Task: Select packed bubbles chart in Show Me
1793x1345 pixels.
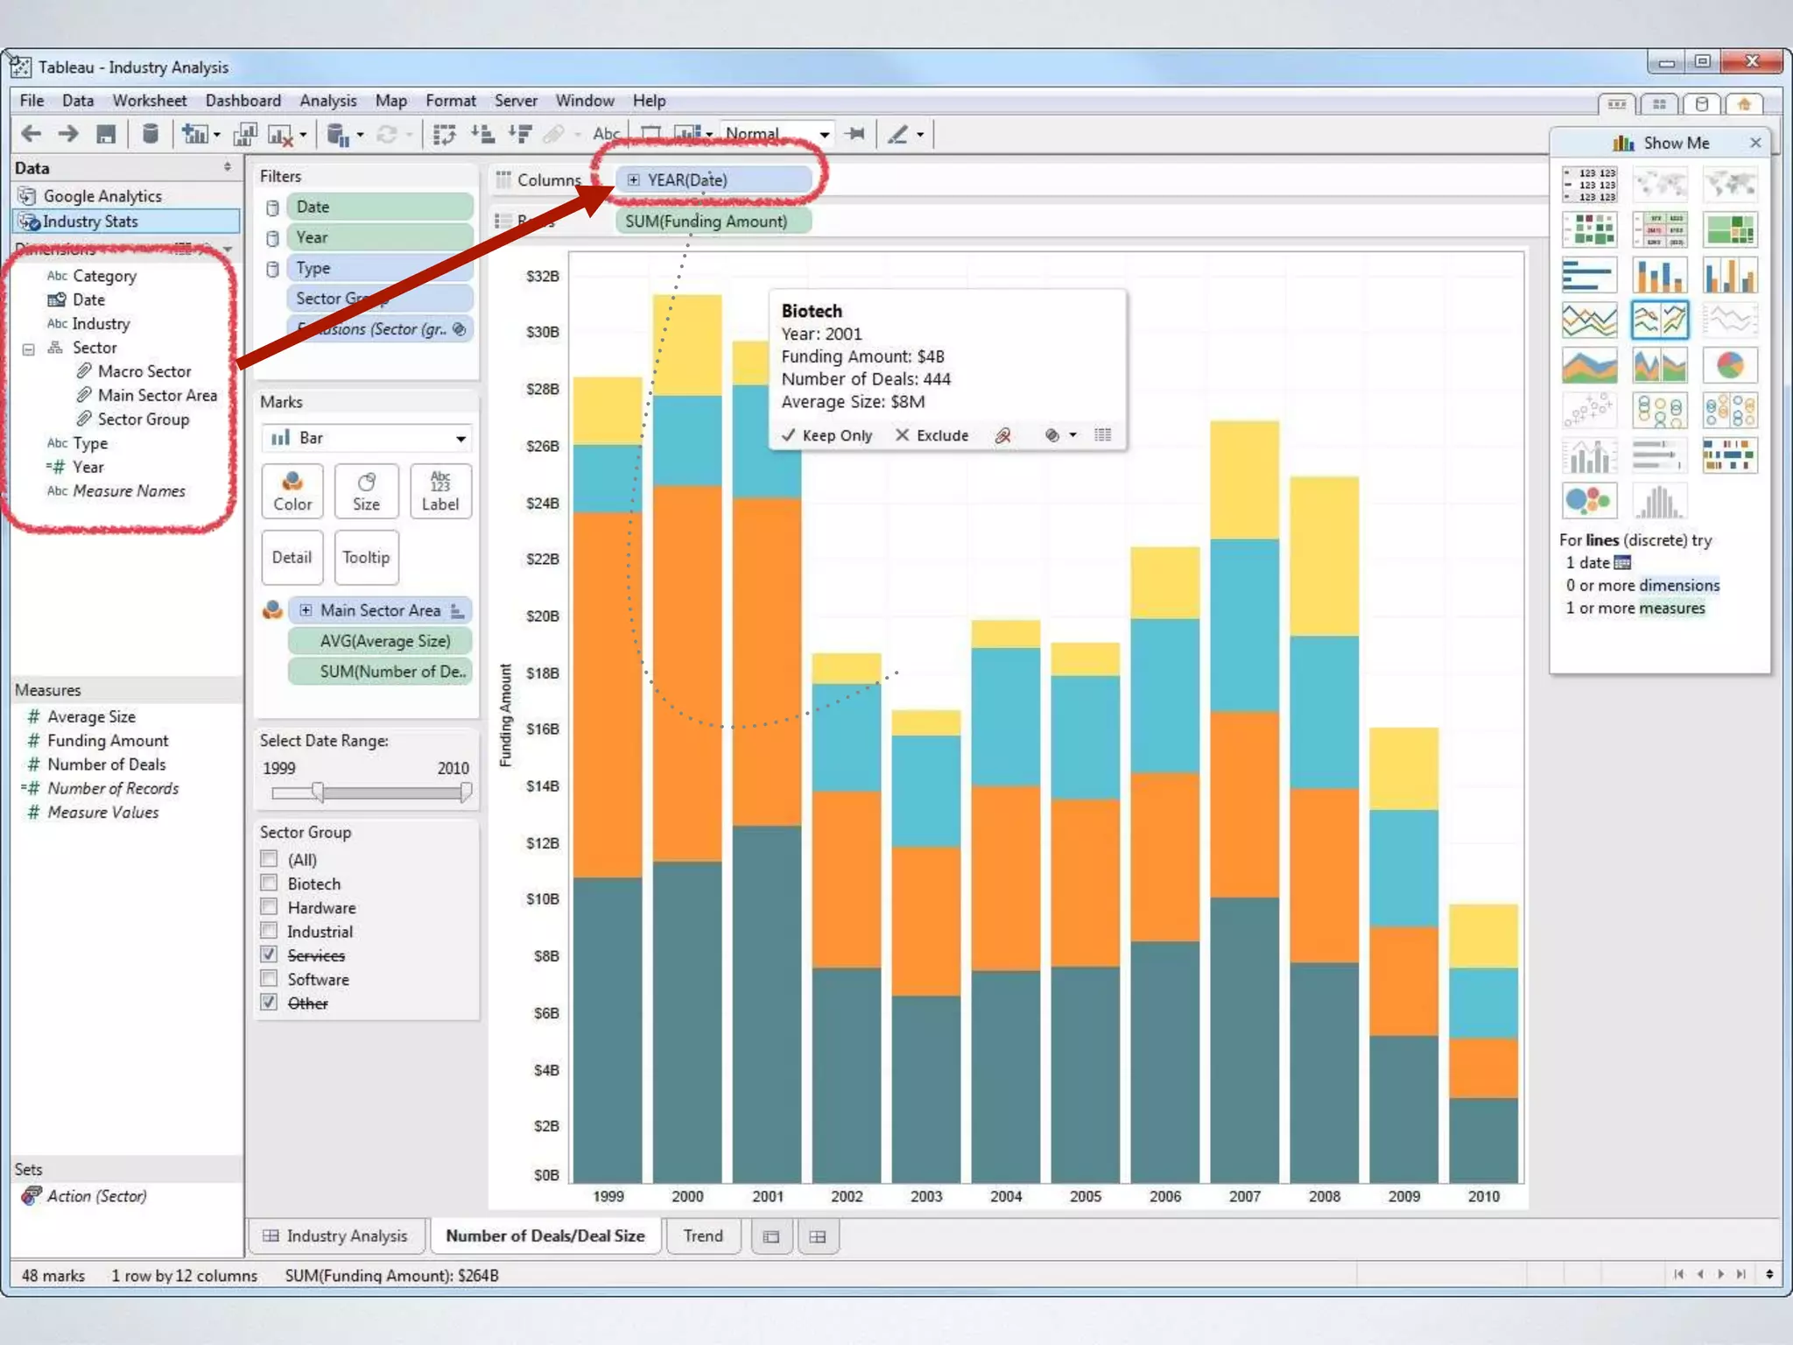Action: click(1588, 501)
